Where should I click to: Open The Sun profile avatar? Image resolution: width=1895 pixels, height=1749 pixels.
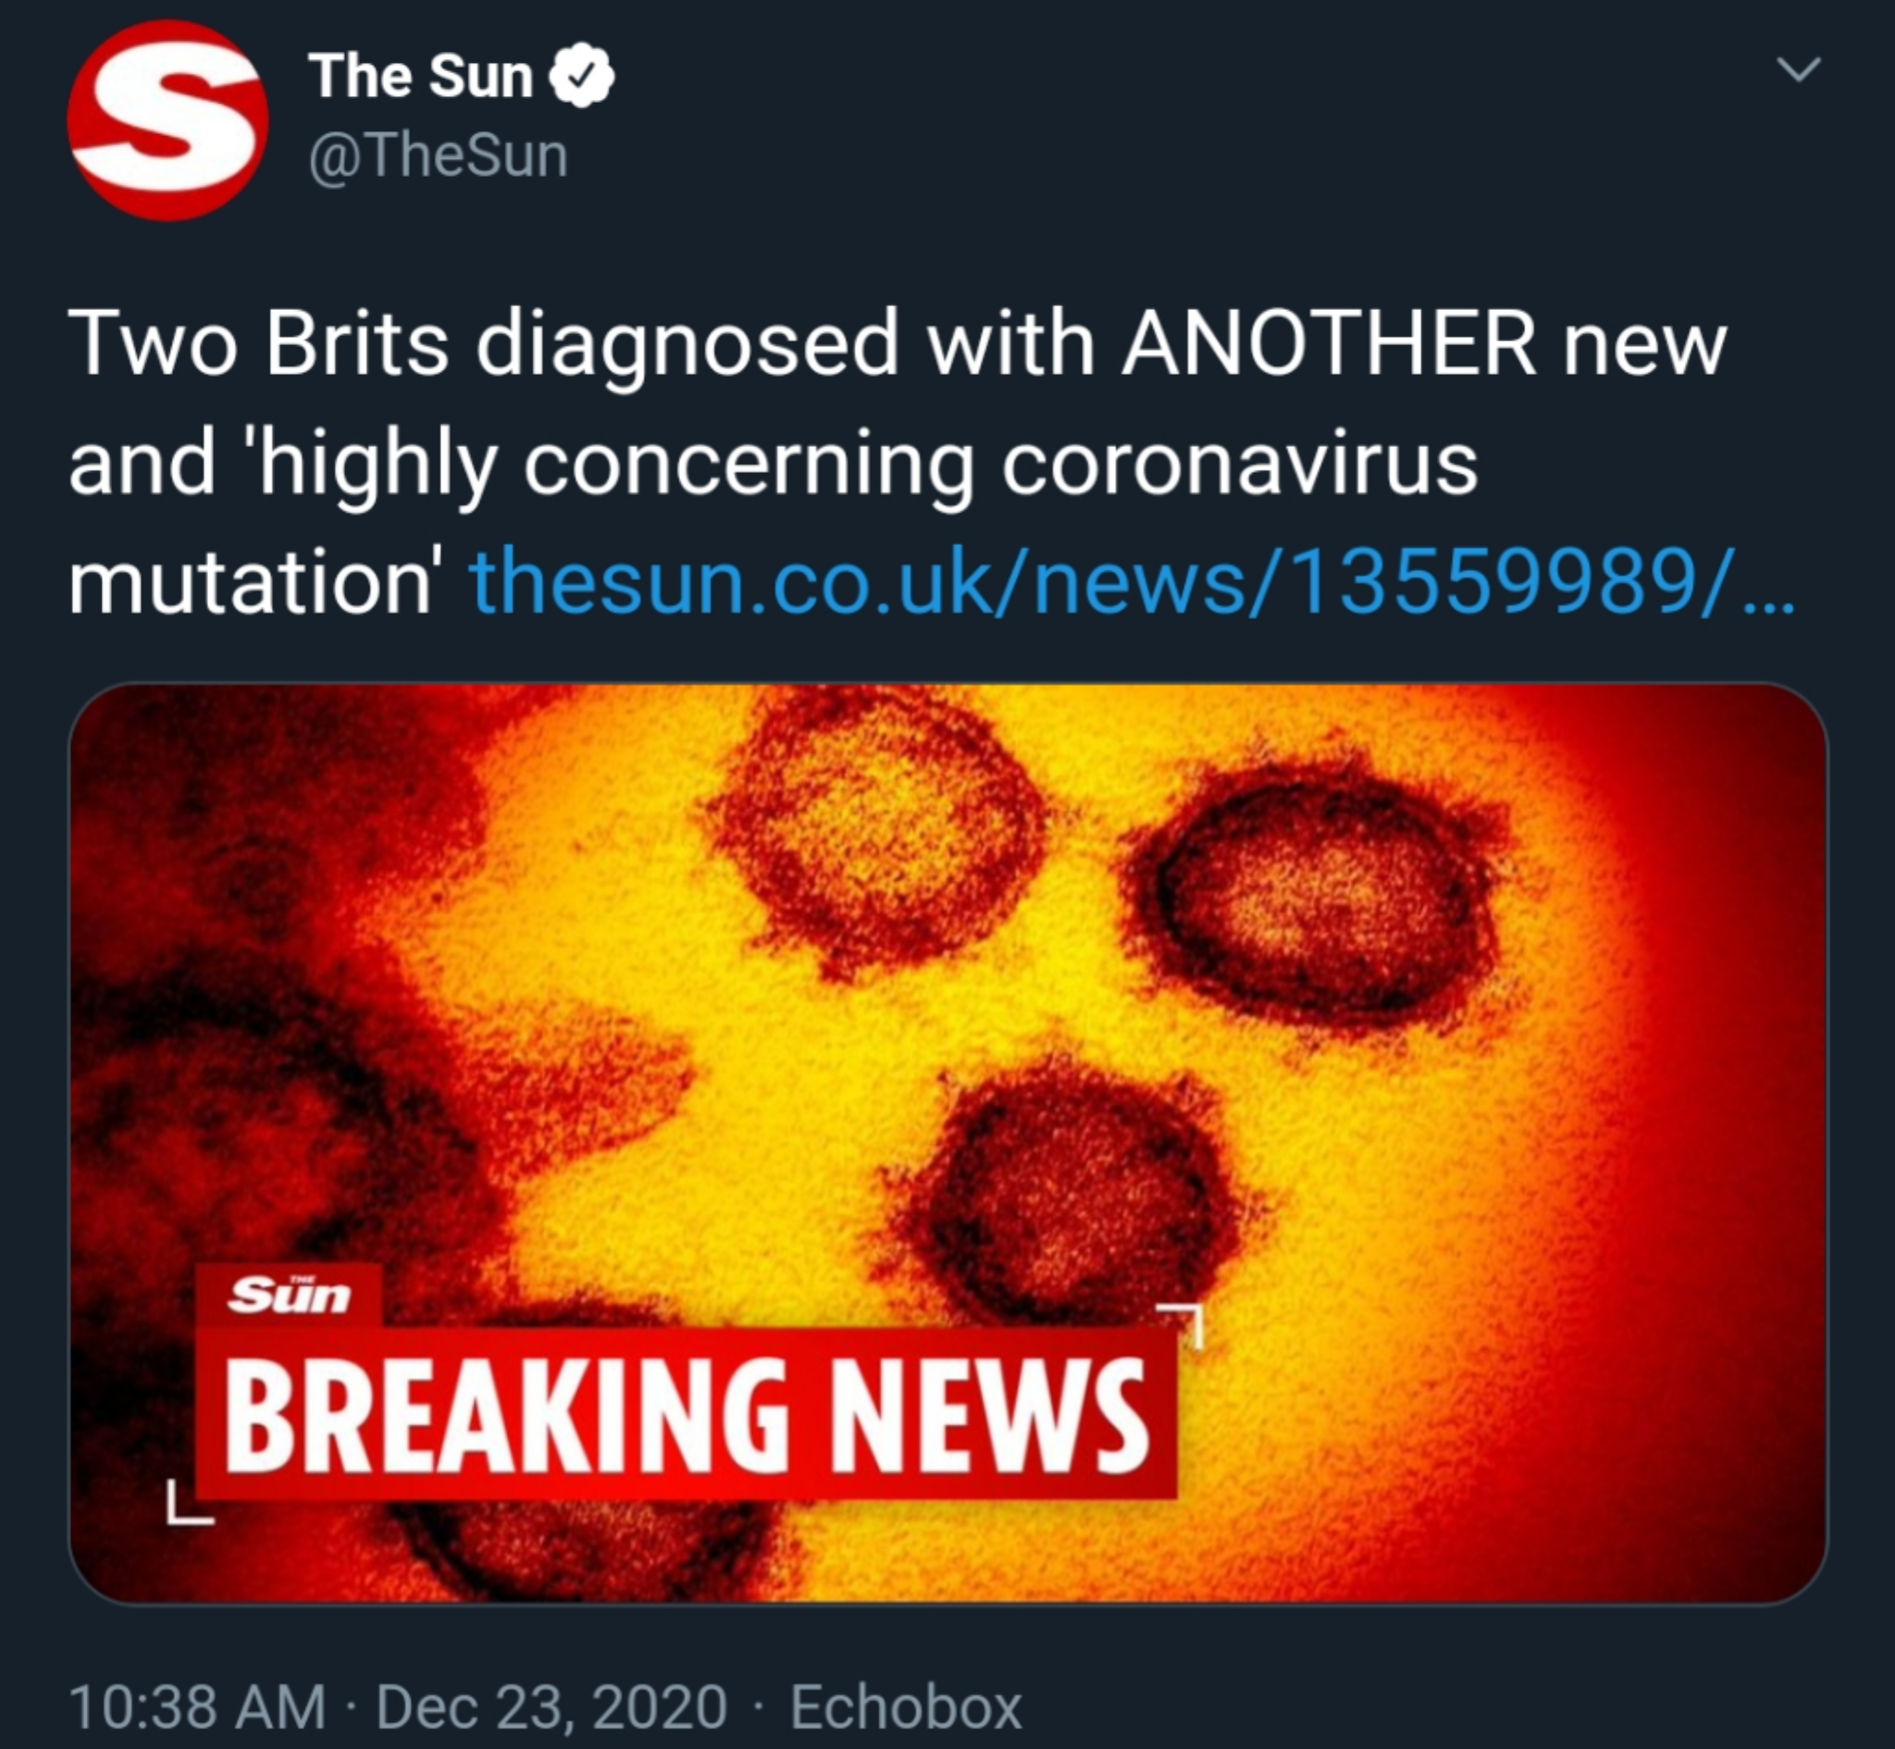click(167, 120)
